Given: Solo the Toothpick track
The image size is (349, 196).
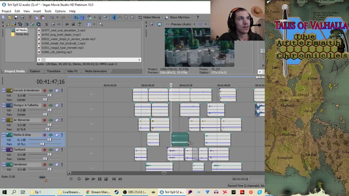Looking at the screenshot, I should [x=62, y=150].
